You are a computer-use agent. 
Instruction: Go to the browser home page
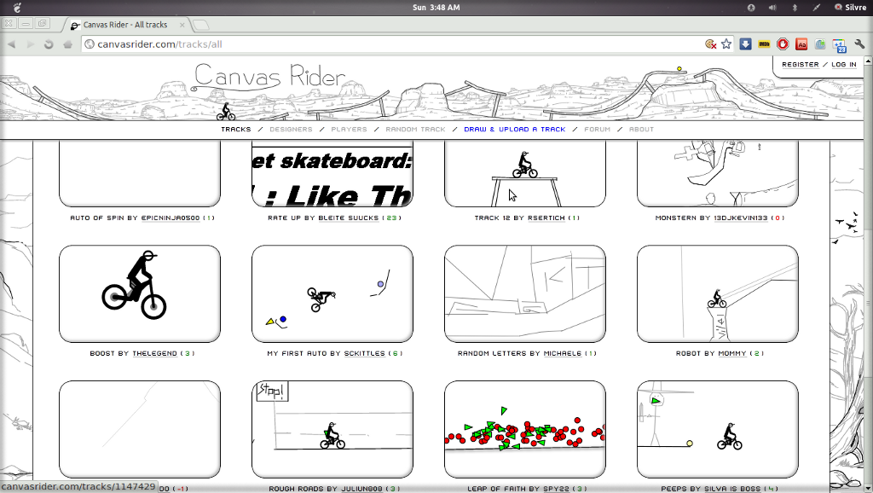click(67, 44)
